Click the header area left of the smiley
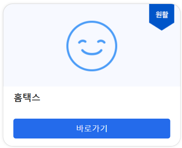The width and height of the screenshot is (182, 148). tap(35, 46)
